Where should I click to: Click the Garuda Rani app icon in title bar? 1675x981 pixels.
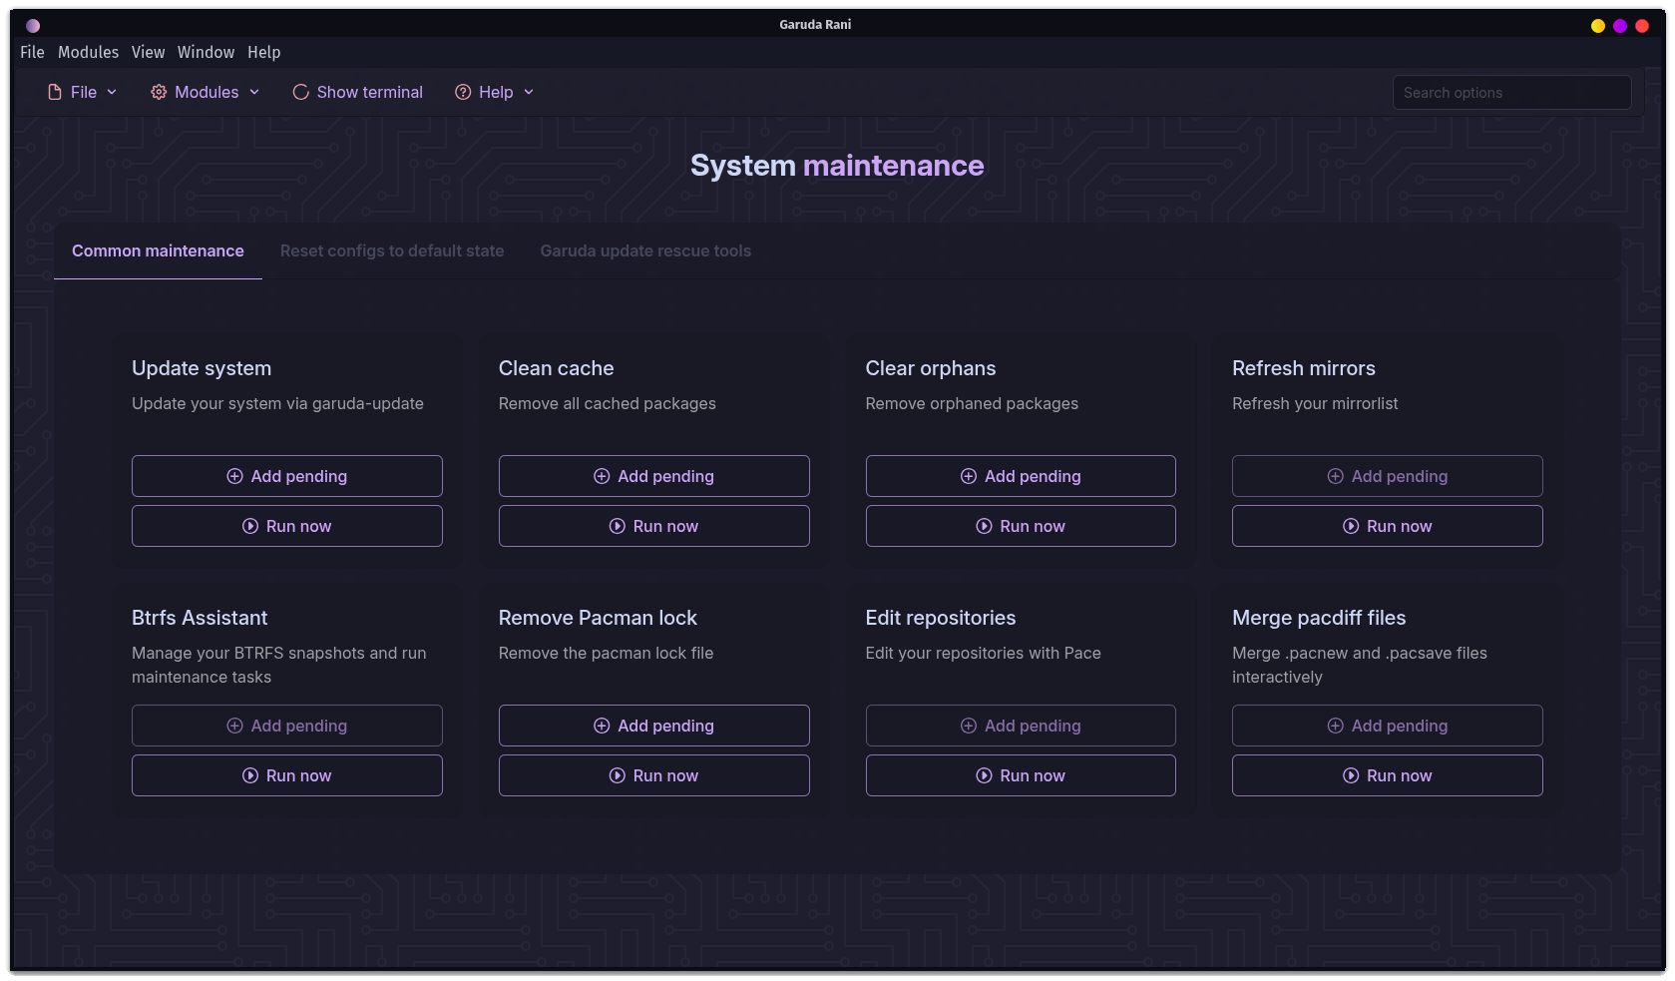[33, 25]
